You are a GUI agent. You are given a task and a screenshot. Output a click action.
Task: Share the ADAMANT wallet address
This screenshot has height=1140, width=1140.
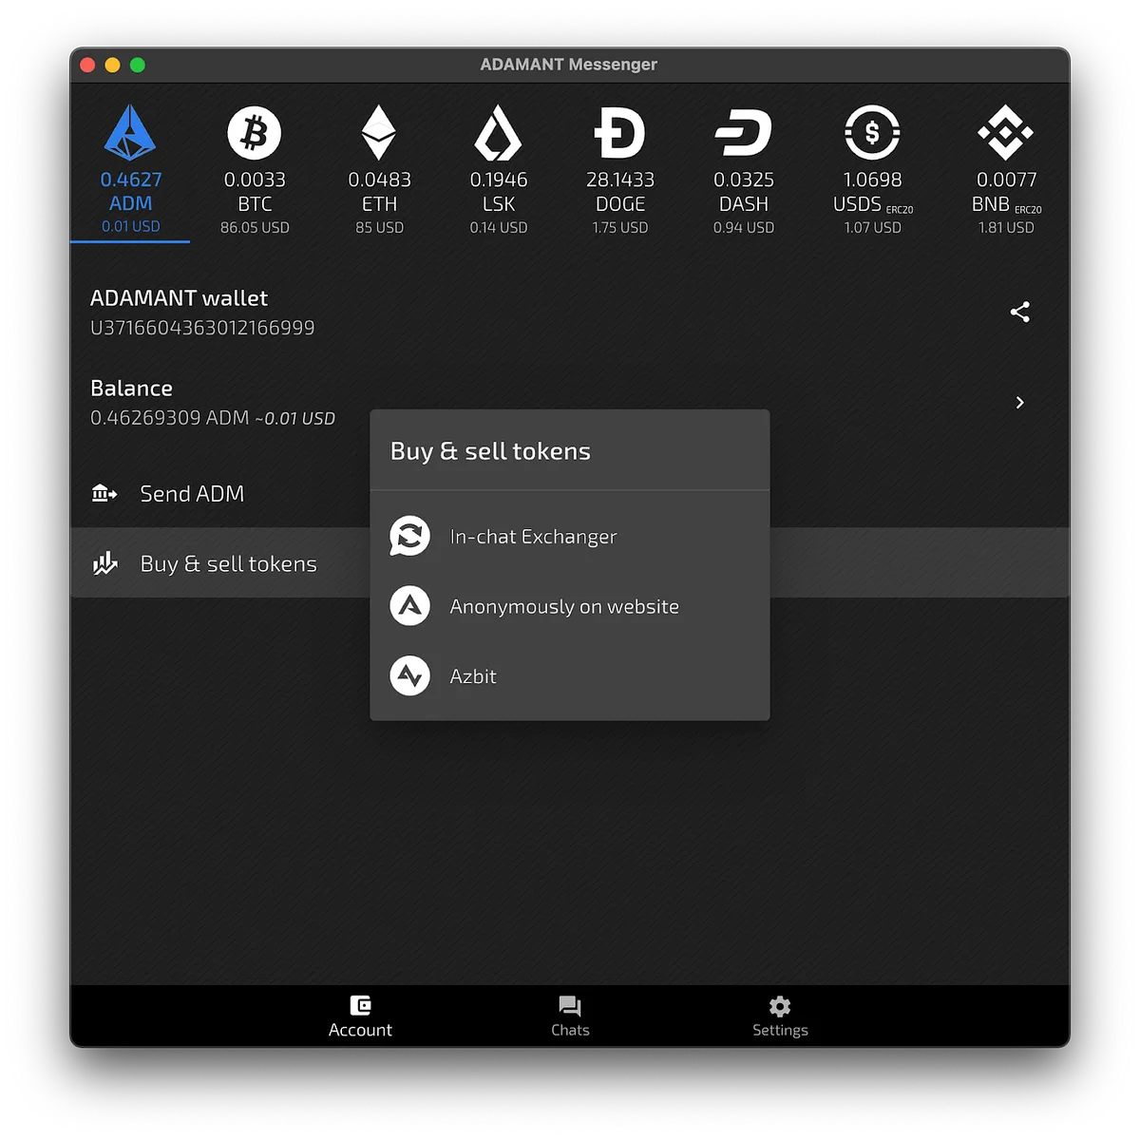tap(1019, 312)
